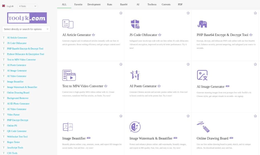Screen dimensions: 260x155
Task: Switch to the Development tab
Action: [94, 4]
